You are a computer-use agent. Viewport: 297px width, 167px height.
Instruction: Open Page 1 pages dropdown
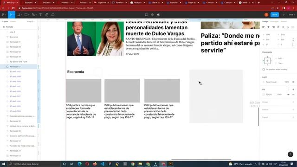click(x=31, y=22)
